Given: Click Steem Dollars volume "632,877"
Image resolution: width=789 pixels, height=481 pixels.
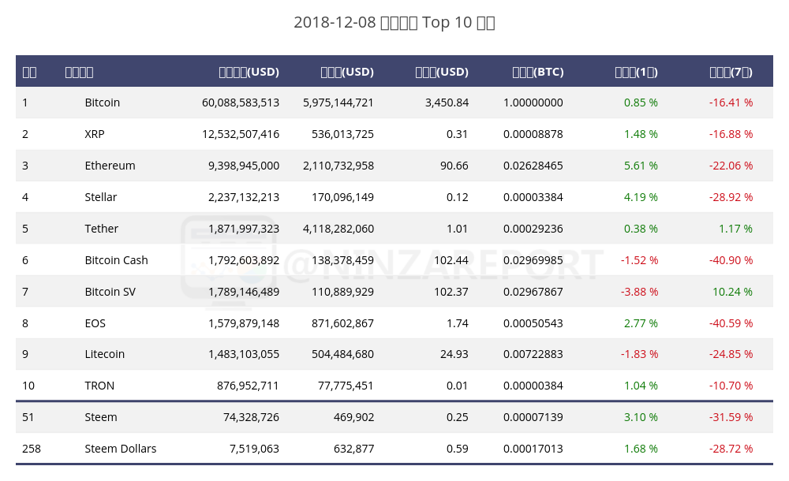Looking at the screenshot, I should (353, 449).
